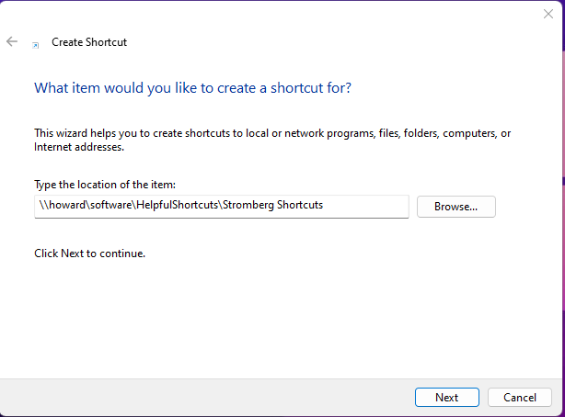Screen dimensions: 565x417
Task: Click the 'Internet addresses' description line
Action: (x=78, y=147)
